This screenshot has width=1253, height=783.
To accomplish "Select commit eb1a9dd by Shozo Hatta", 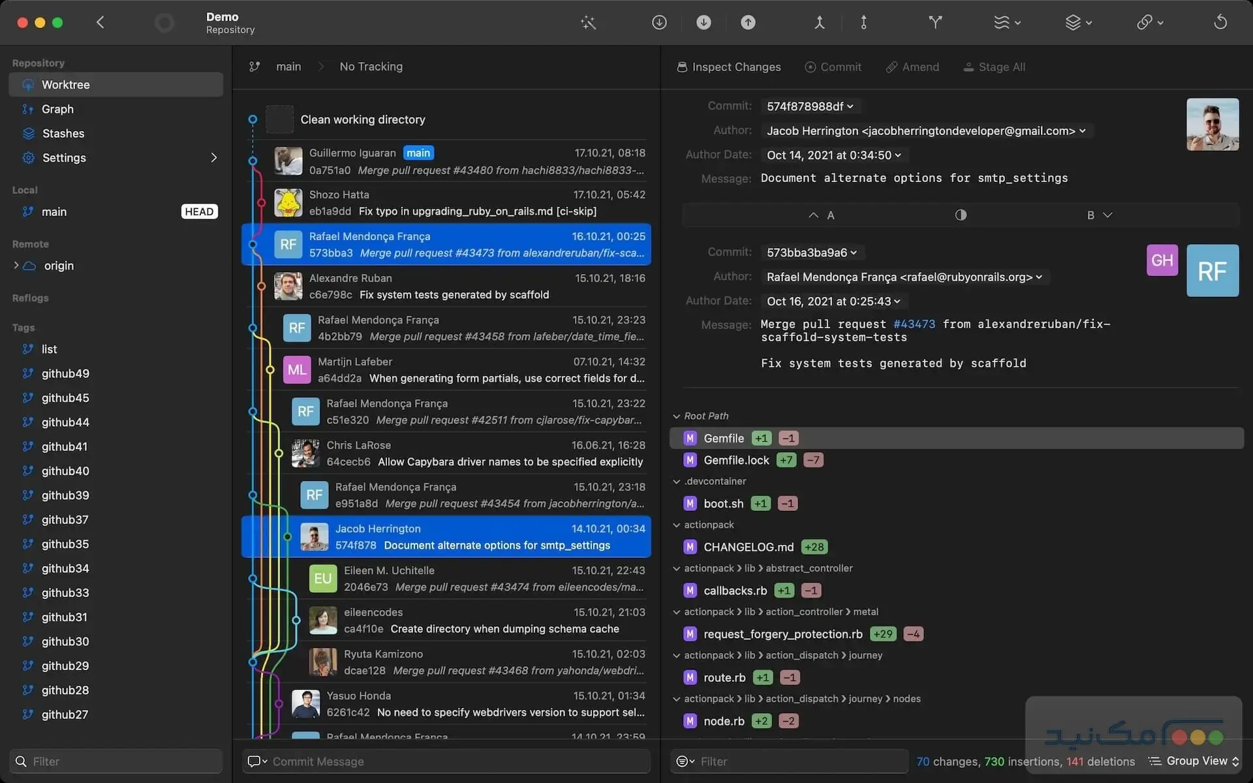I will [x=446, y=203].
